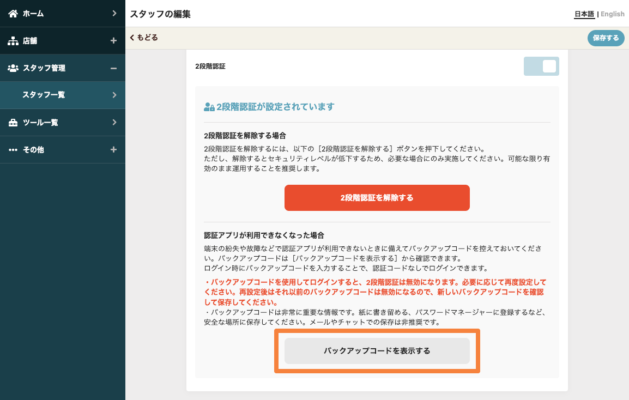Collapse スタッフ管理 using the minus sign

tap(113, 68)
